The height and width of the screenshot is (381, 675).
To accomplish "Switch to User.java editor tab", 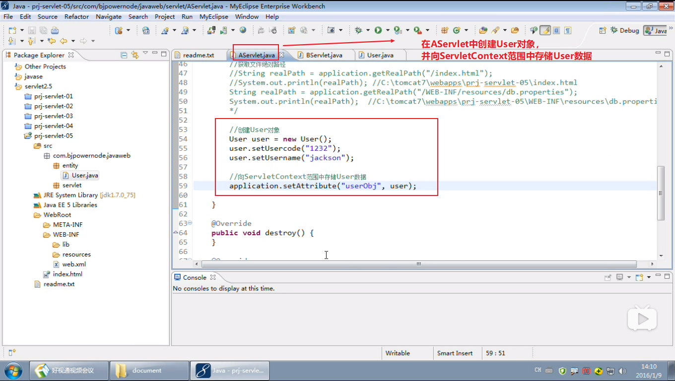I will (380, 55).
